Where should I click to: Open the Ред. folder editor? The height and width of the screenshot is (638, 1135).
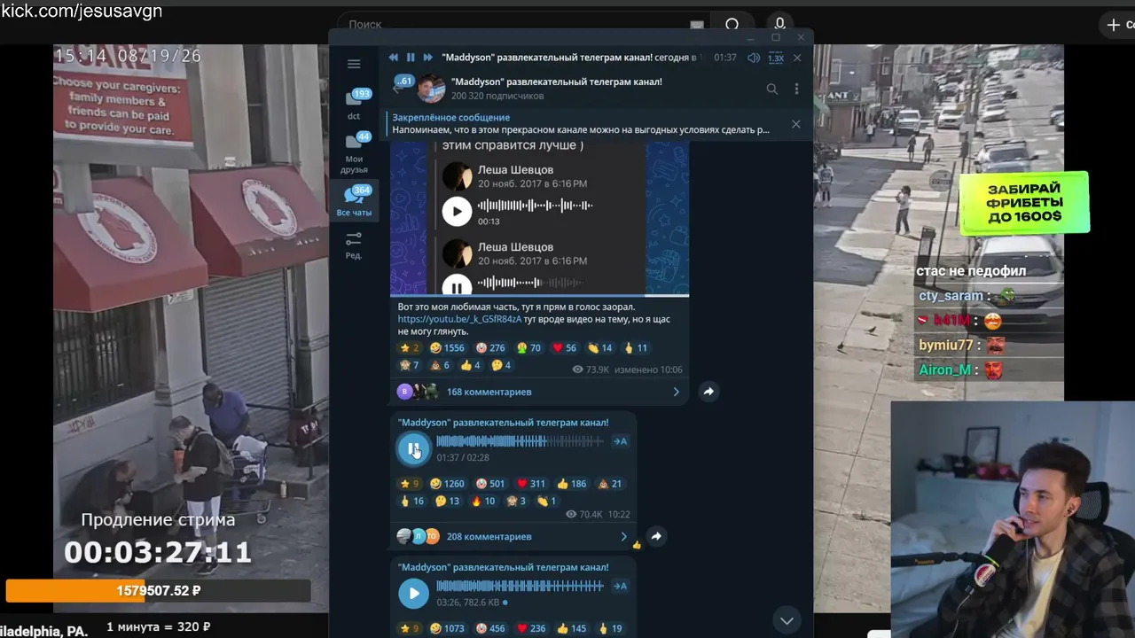pyautogui.click(x=354, y=245)
